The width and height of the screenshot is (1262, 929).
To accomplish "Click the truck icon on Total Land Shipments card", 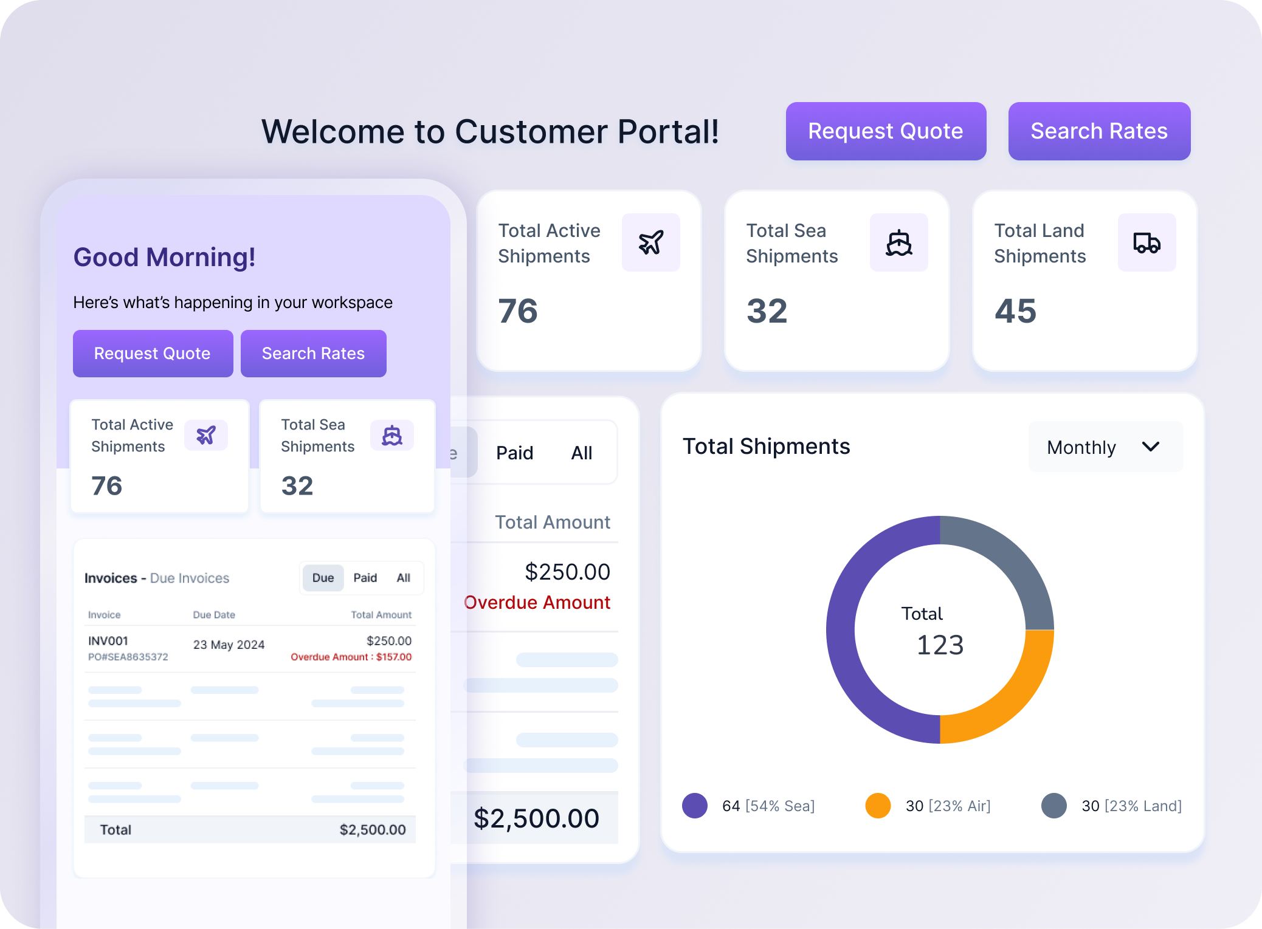I will pyautogui.click(x=1146, y=242).
